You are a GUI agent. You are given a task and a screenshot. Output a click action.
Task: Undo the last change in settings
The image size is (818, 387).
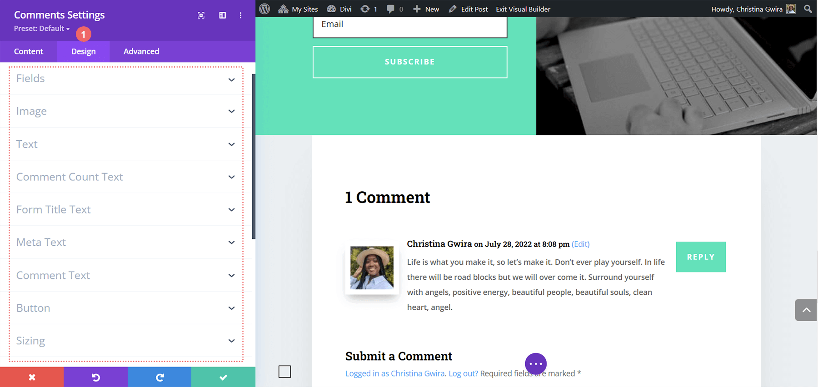click(x=95, y=377)
